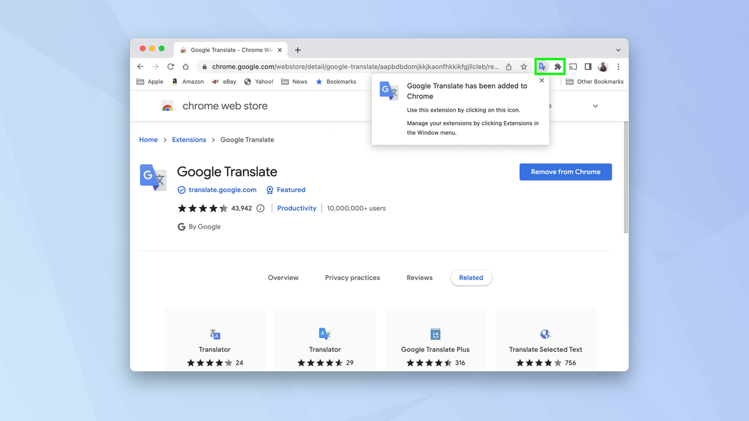Open the translate.google.com link
749x421 pixels.
222,190
